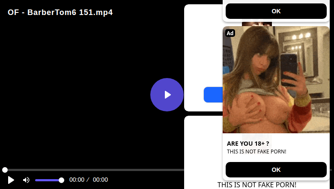The width and height of the screenshot is (334, 189).
Task: Start video with large purple play button
Action: pos(167,95)
